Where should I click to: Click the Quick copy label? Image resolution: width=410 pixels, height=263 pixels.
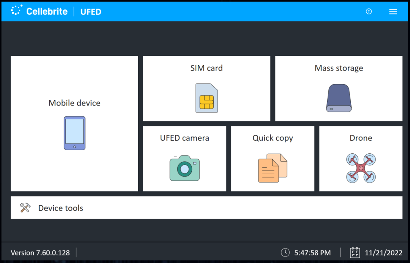tap(273, 138)
